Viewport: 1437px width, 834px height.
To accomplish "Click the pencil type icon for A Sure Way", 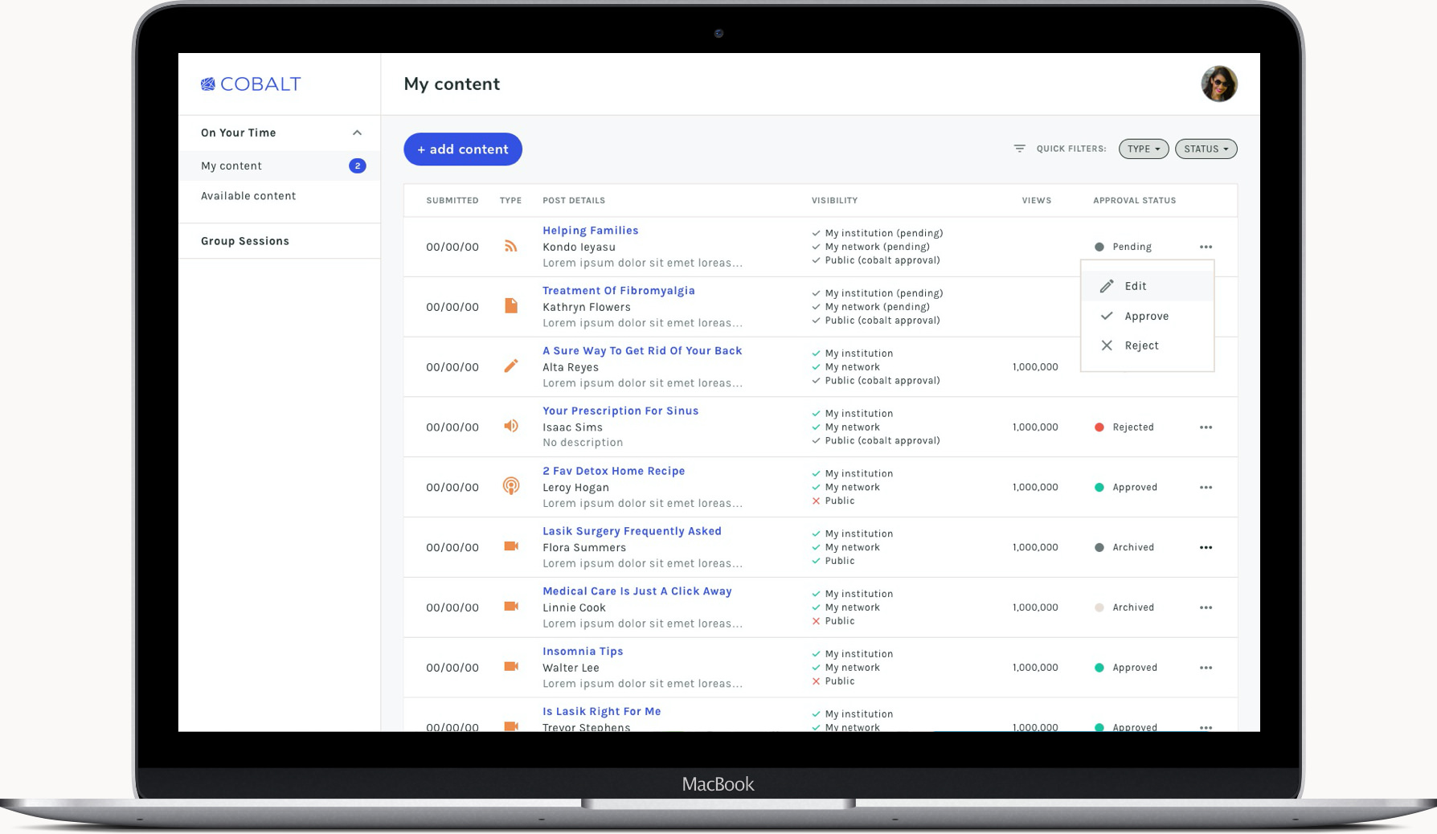I will click(510, 366).
